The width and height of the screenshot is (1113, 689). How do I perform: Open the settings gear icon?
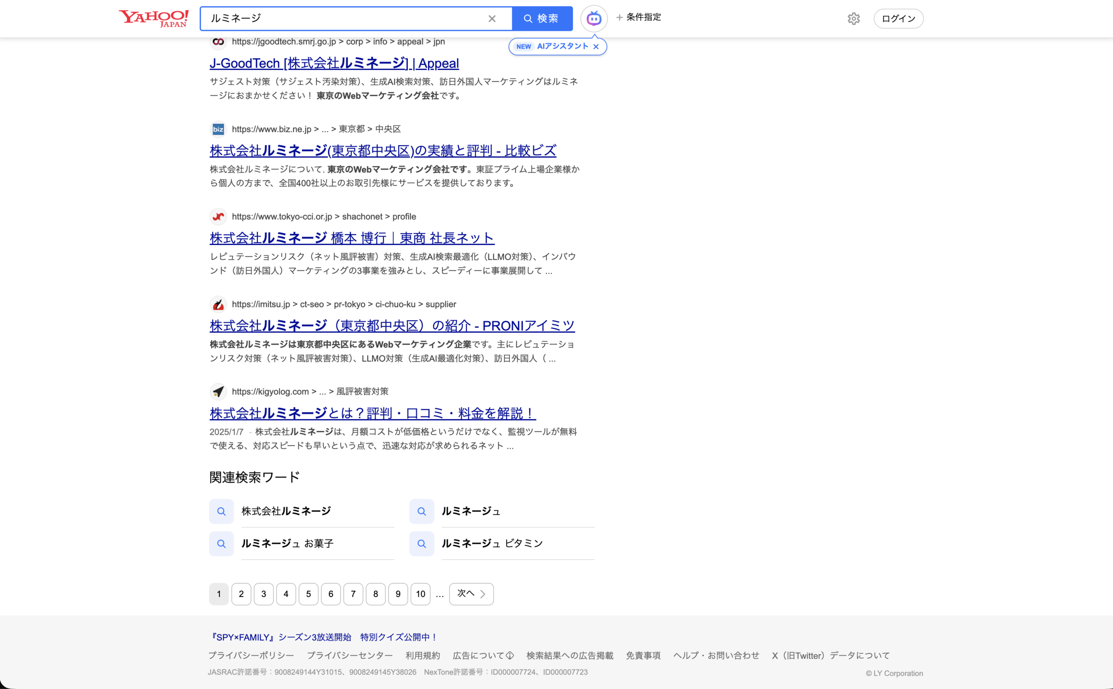tap(853, 18)
